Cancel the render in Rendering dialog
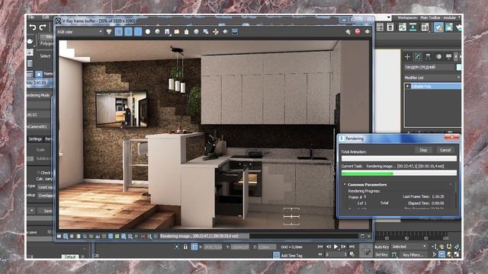The image size is (488, 274). tap(445, 150)
